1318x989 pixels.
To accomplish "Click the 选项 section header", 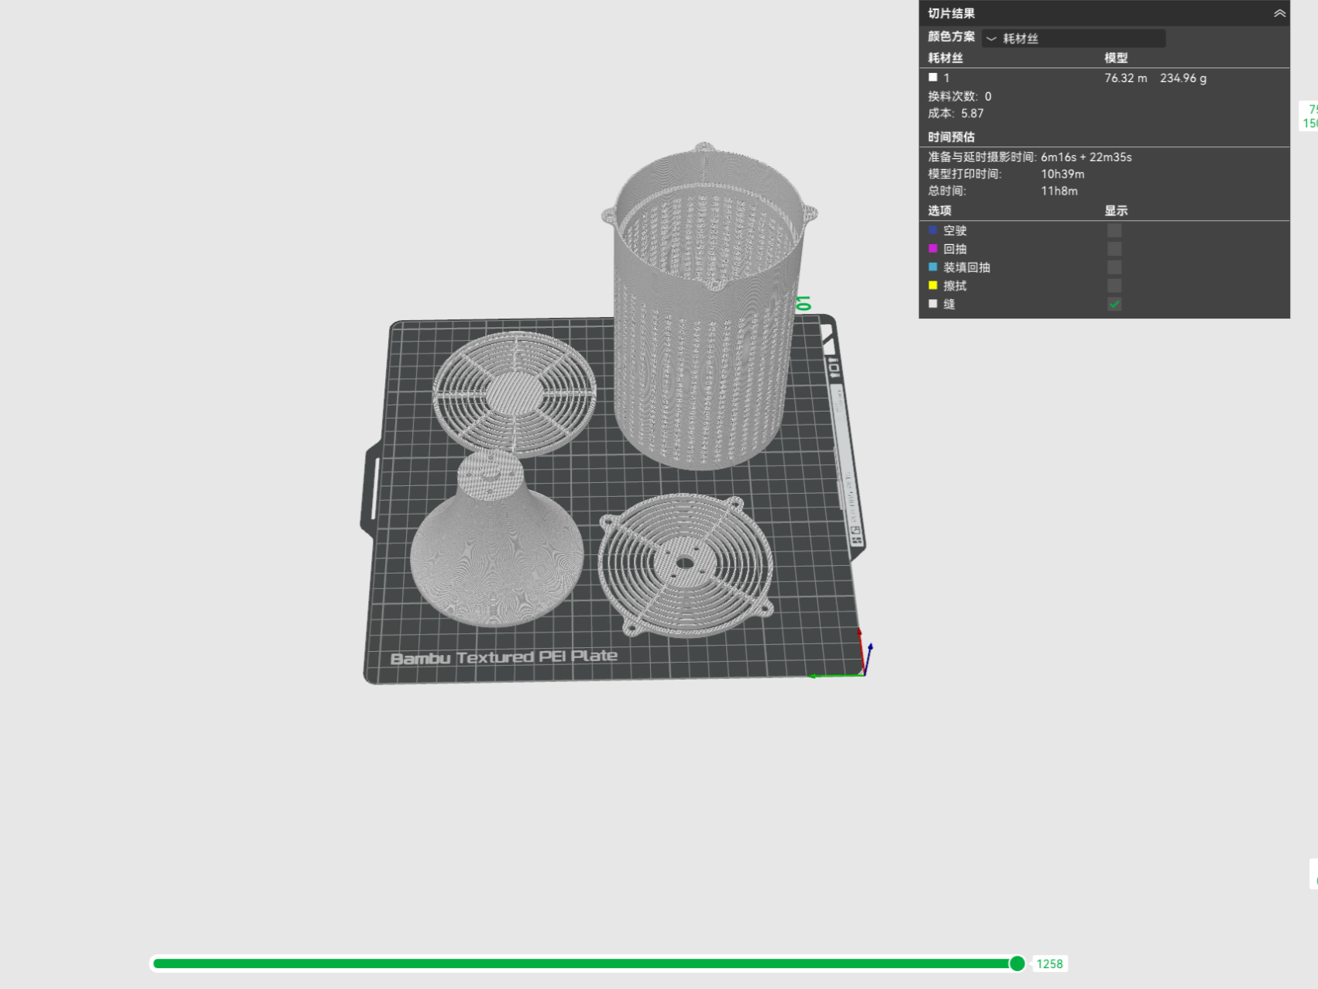I will 940,211.
